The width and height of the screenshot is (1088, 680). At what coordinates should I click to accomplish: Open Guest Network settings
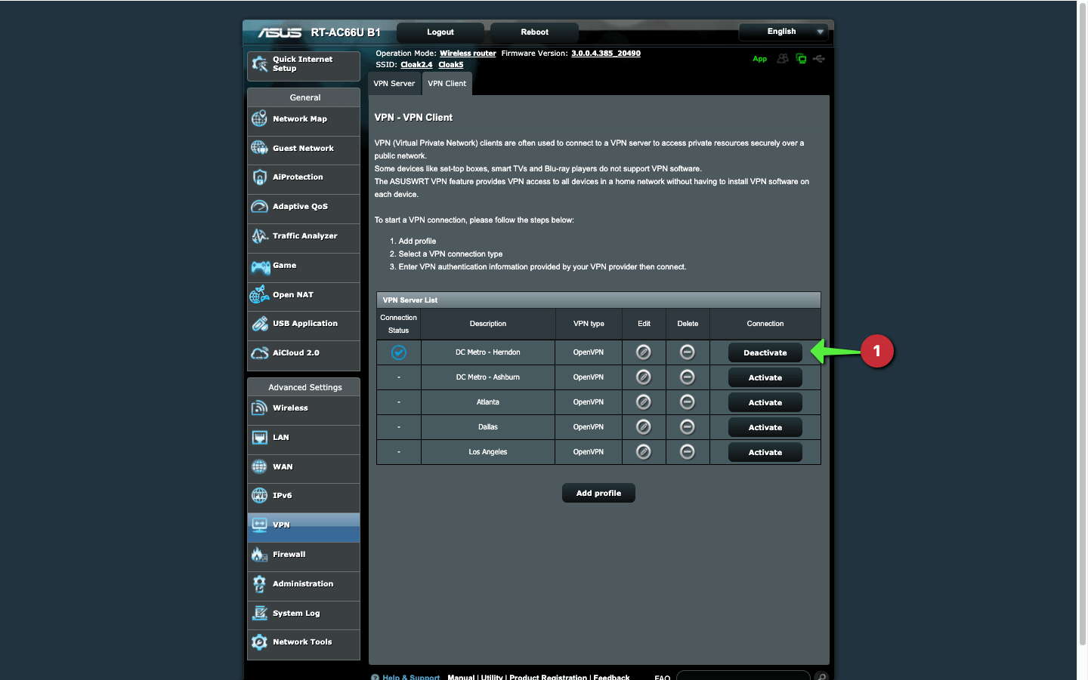pos(303,149)
